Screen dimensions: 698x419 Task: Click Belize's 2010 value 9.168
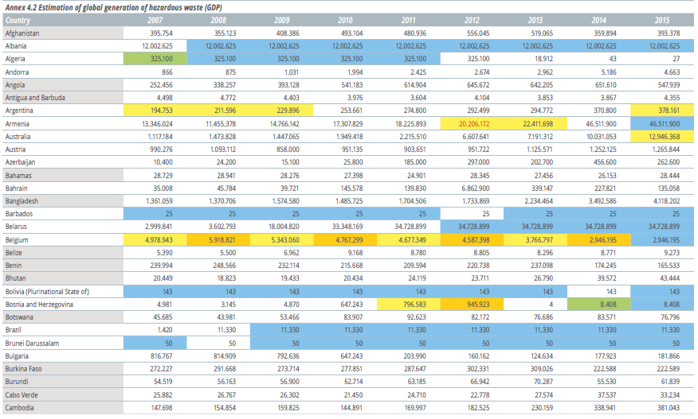(355, 252)
